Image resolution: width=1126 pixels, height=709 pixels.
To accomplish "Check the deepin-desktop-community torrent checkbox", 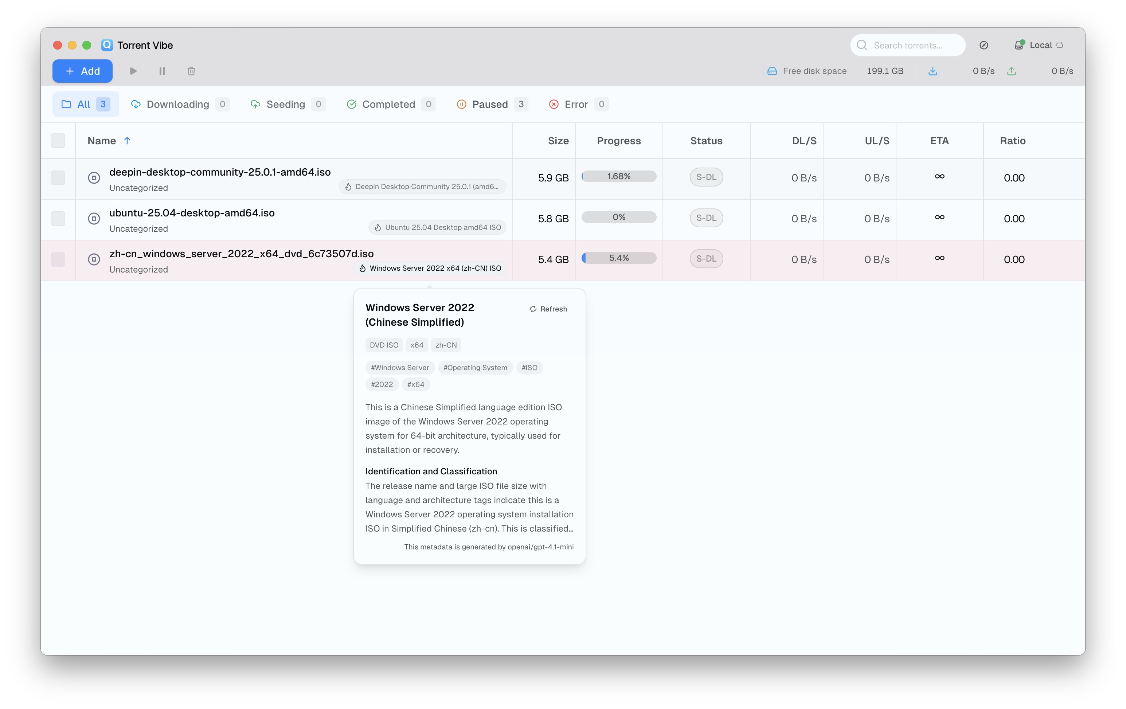I will [x=58, y=178].
